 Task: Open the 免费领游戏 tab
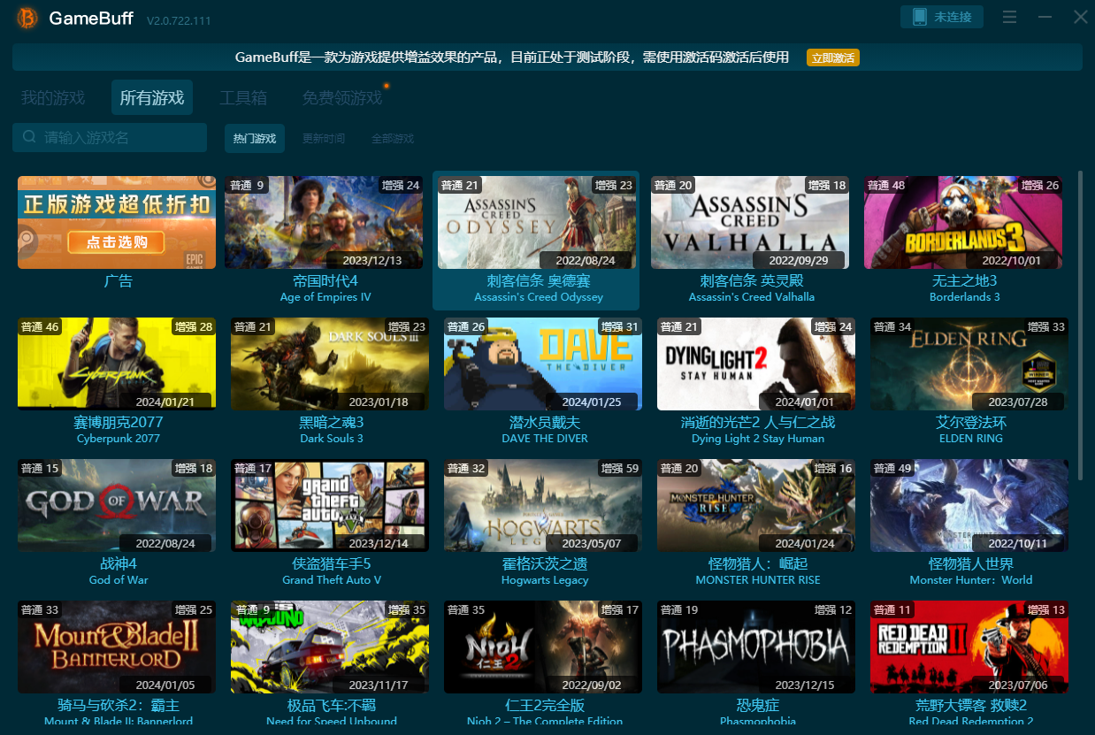pos(342,97)
